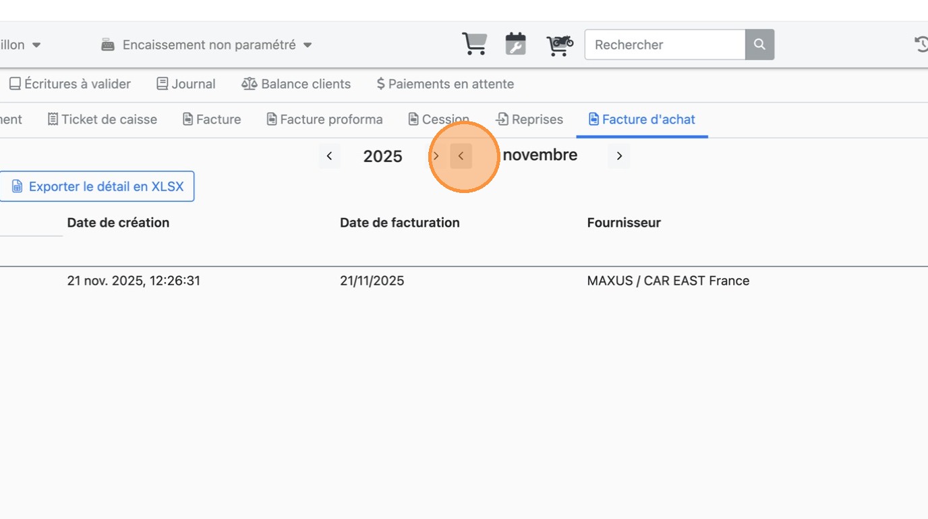This screenshot has width=928, height=519.
Task: Expand Encaissement non paramétré dropdown
Action: 206,45
